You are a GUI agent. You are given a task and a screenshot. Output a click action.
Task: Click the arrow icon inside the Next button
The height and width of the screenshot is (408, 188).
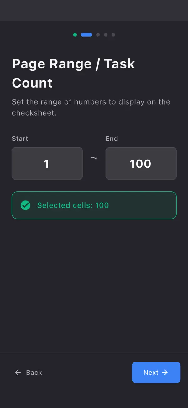coord(165,372)
